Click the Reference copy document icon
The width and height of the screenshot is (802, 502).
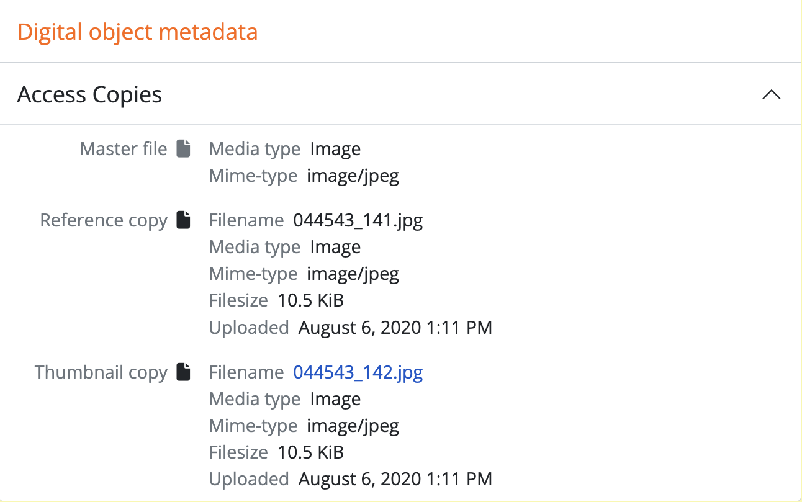coord(183,220)
